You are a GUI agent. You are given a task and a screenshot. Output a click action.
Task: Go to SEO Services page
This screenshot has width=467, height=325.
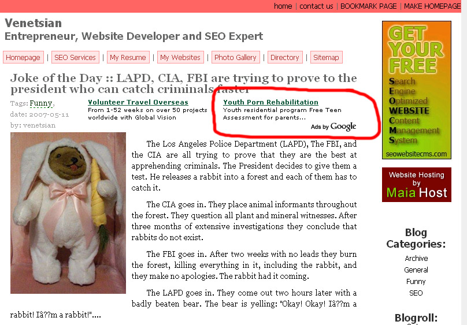pyautogui.click(x=75, y=57)
